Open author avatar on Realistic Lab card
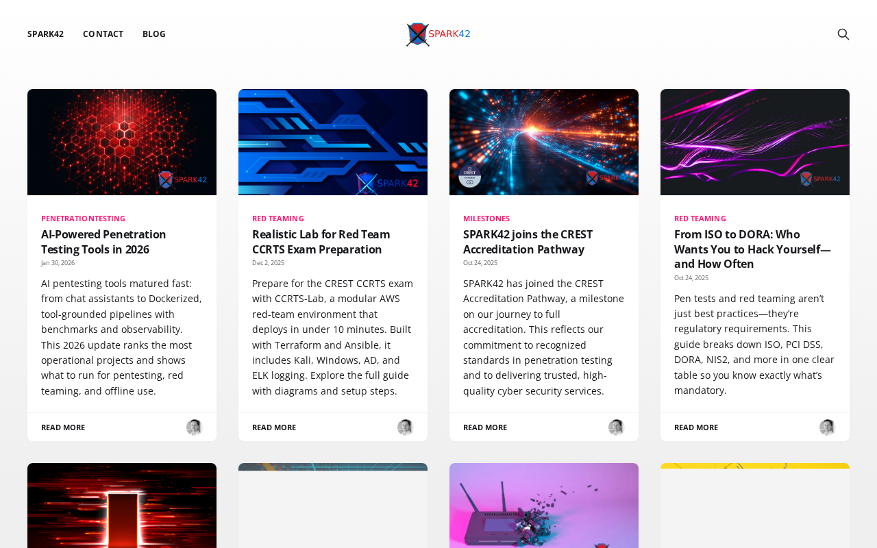The height and width of the screenshot is (548, 877). 406,427
